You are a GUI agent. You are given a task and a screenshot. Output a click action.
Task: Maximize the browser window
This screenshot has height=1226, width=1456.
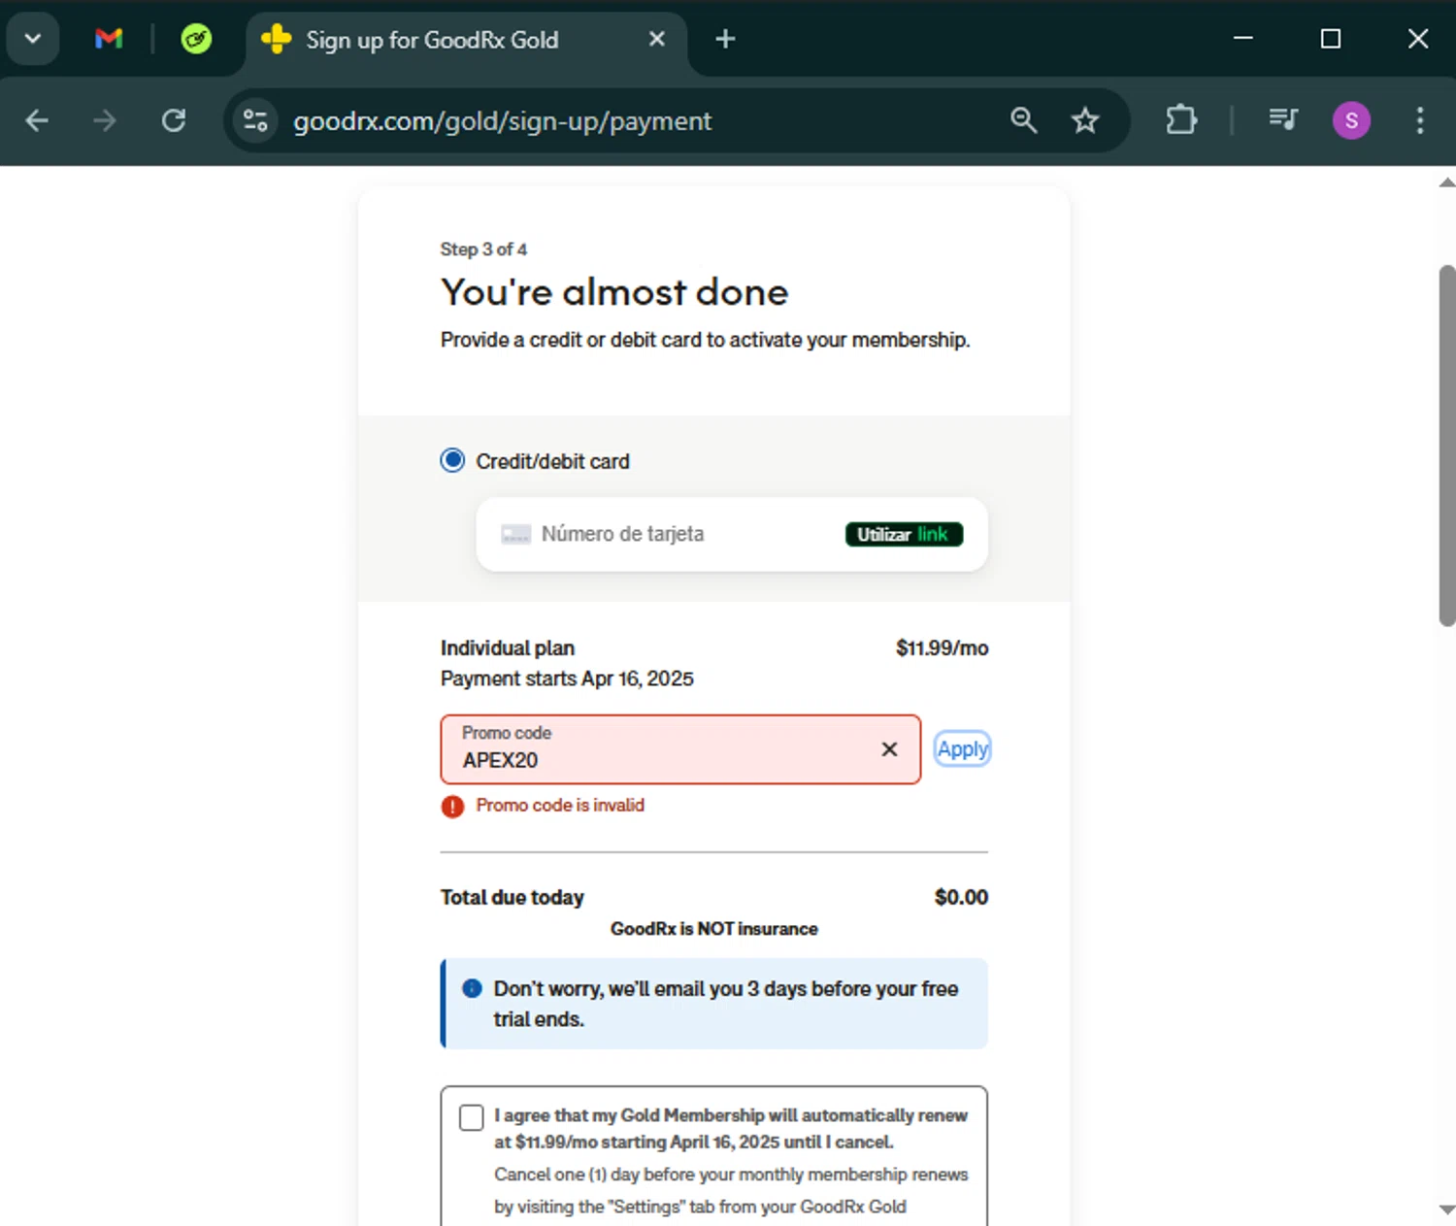[x=1331, y=39]
